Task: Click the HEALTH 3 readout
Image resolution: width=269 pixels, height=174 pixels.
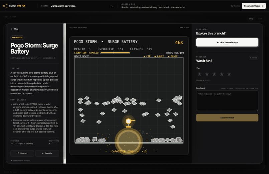Action: tap(82, 49)
